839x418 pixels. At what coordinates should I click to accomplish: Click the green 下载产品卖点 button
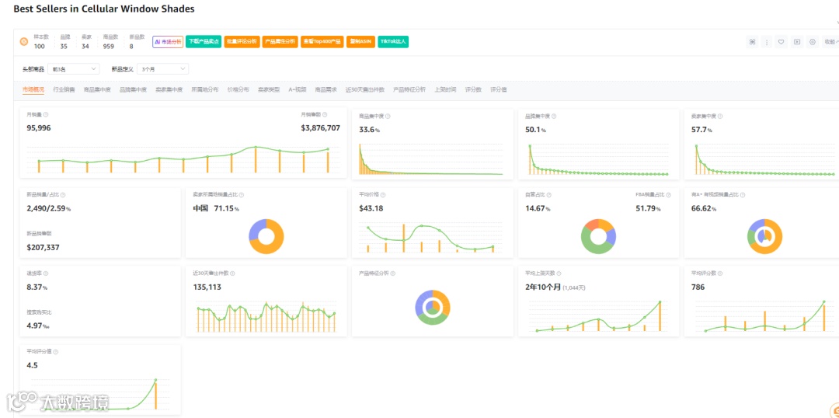[204, 42]
